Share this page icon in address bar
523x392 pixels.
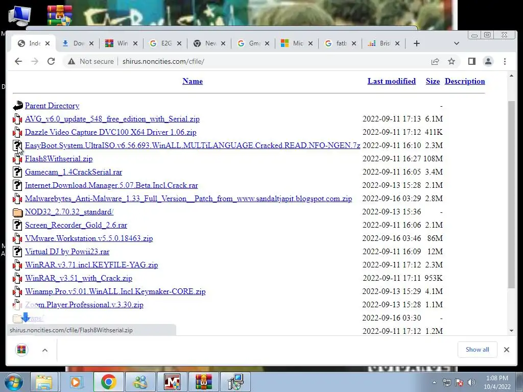click(435, 61)
